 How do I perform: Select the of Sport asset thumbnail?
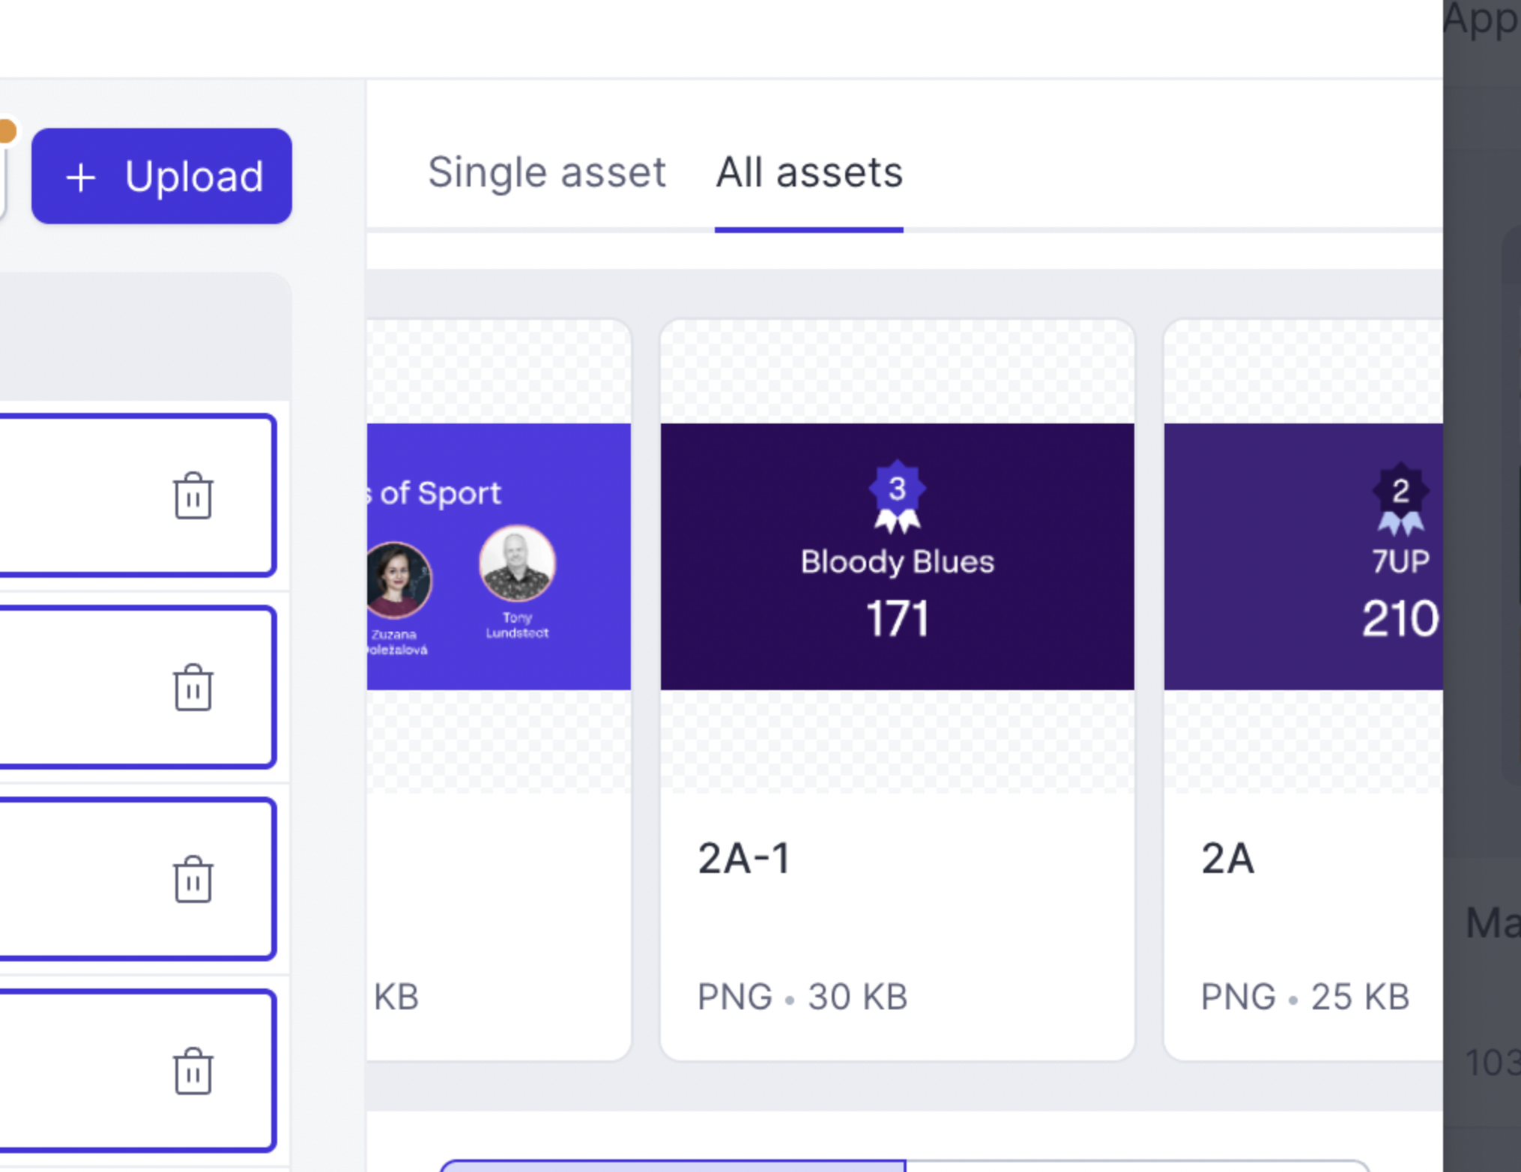(x=499, y=556)
